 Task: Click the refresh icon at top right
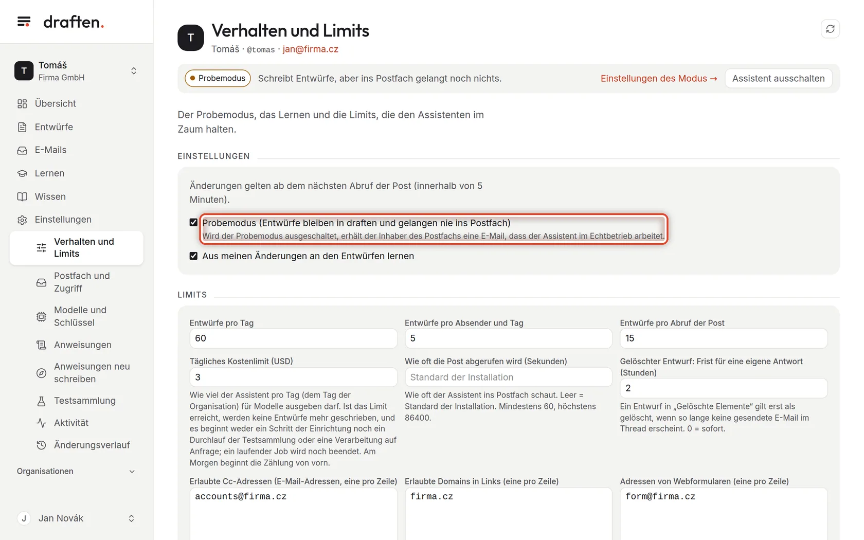(830, 29)
